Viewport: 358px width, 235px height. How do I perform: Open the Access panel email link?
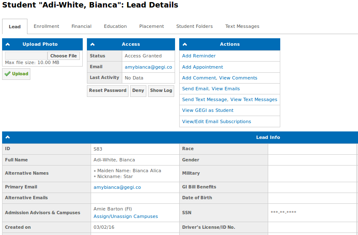(148, 67)
